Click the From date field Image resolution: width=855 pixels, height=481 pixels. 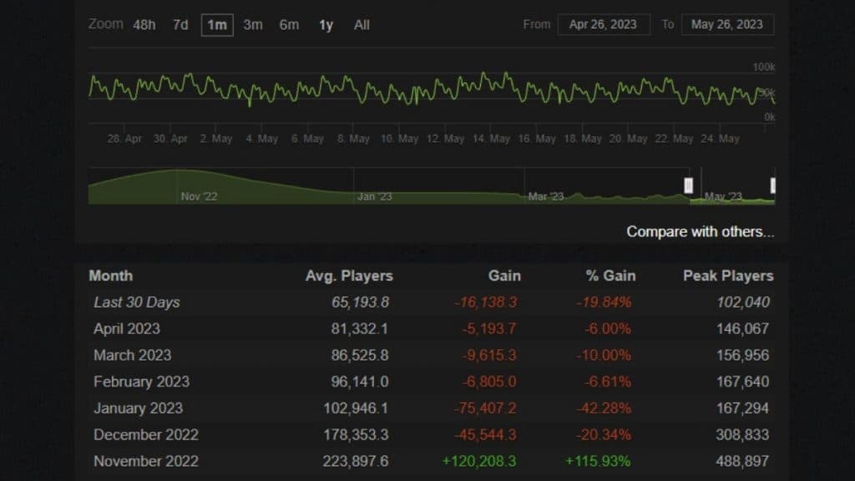[x=603, y=25]
